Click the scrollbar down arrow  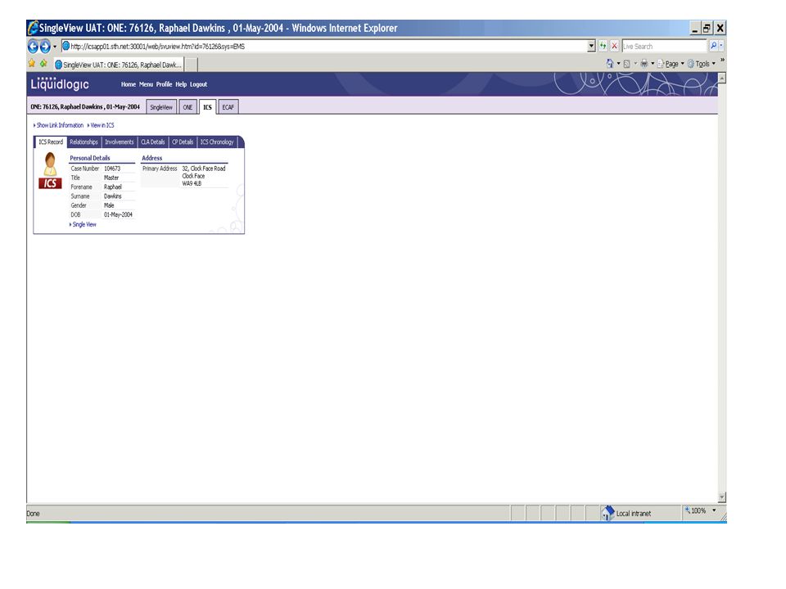pyautogui.click(x=722, y=497)
